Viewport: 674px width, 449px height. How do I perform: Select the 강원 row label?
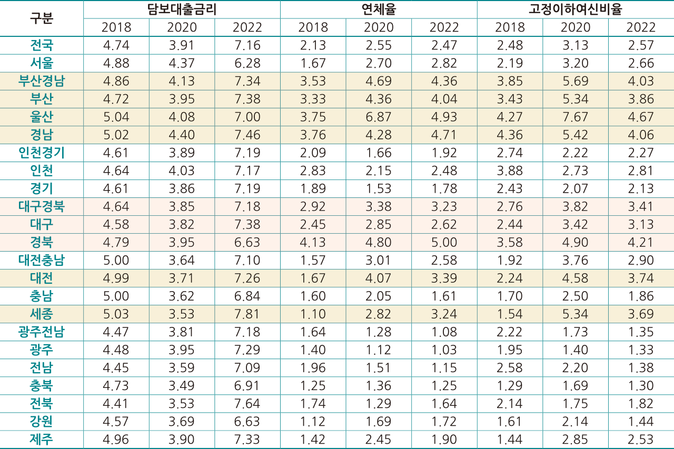coord(42,421)
